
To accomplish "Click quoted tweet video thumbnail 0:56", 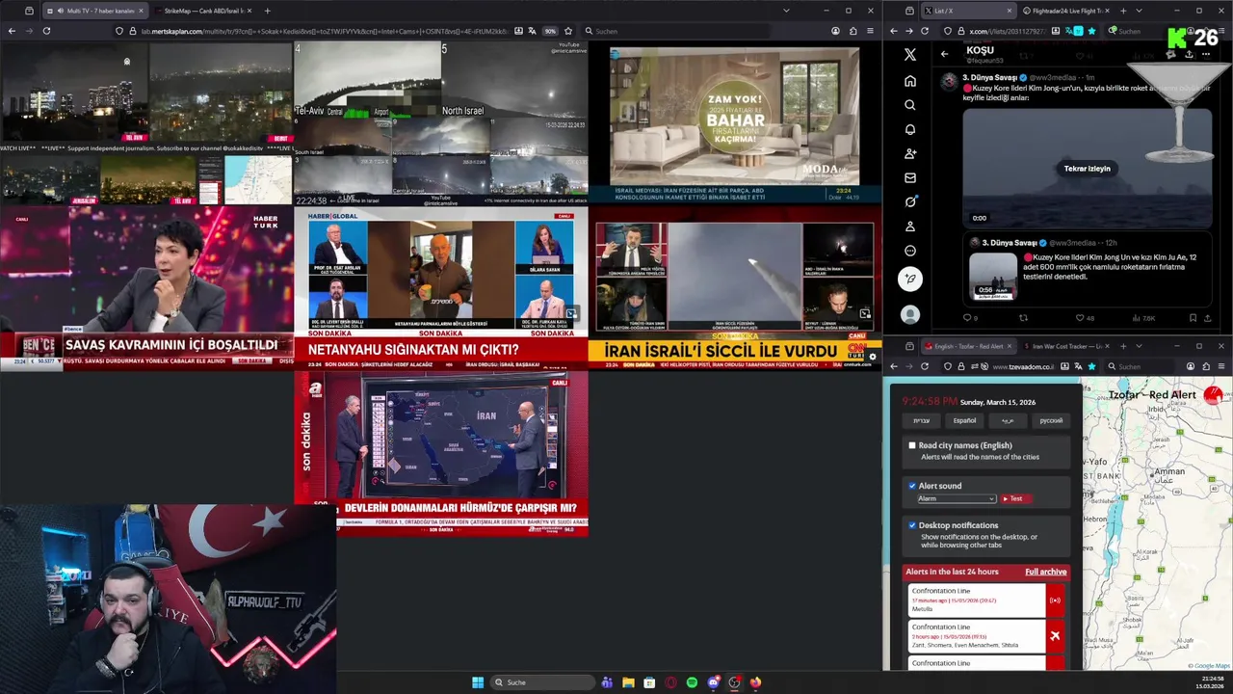I will click(993, 276).
